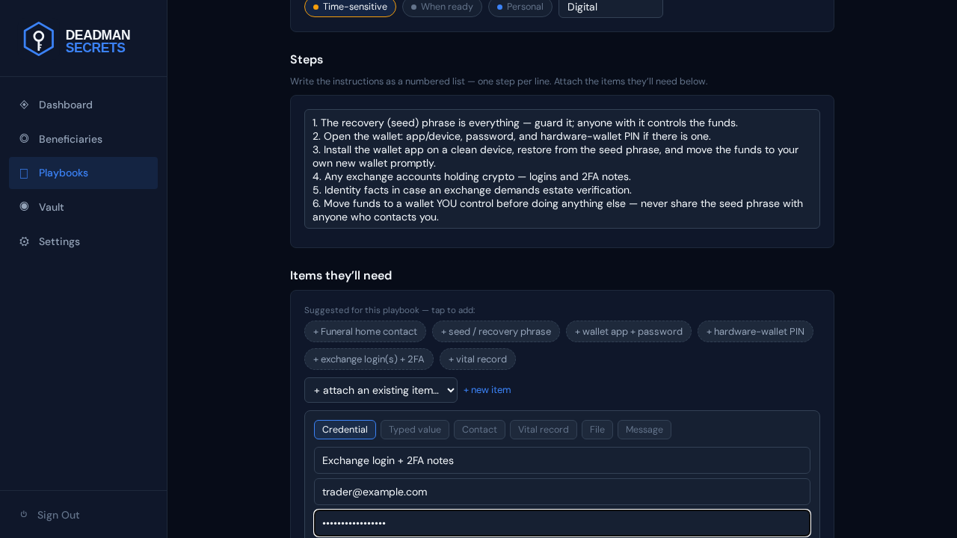957x538 pixels.
Task: Add suggested Funeral home contact item
Action: coord(365,332)
